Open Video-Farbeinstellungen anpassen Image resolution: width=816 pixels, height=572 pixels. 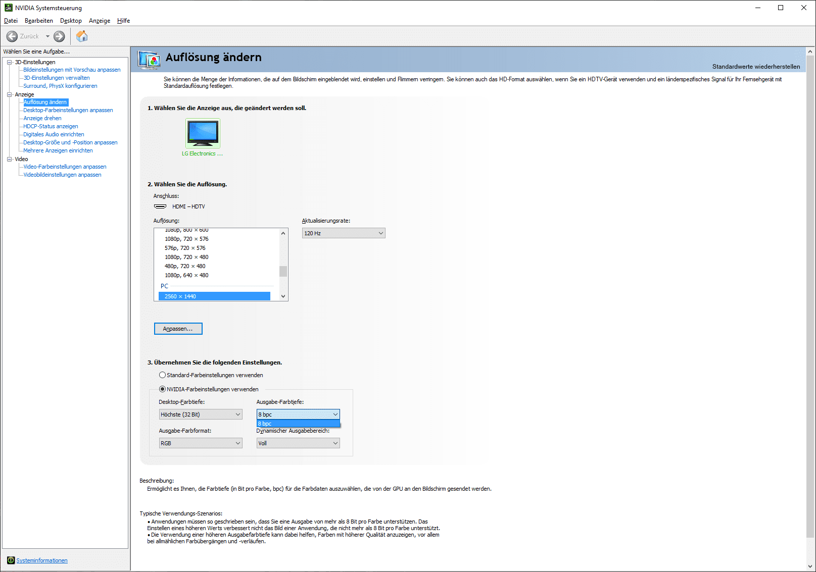(65, 167)
